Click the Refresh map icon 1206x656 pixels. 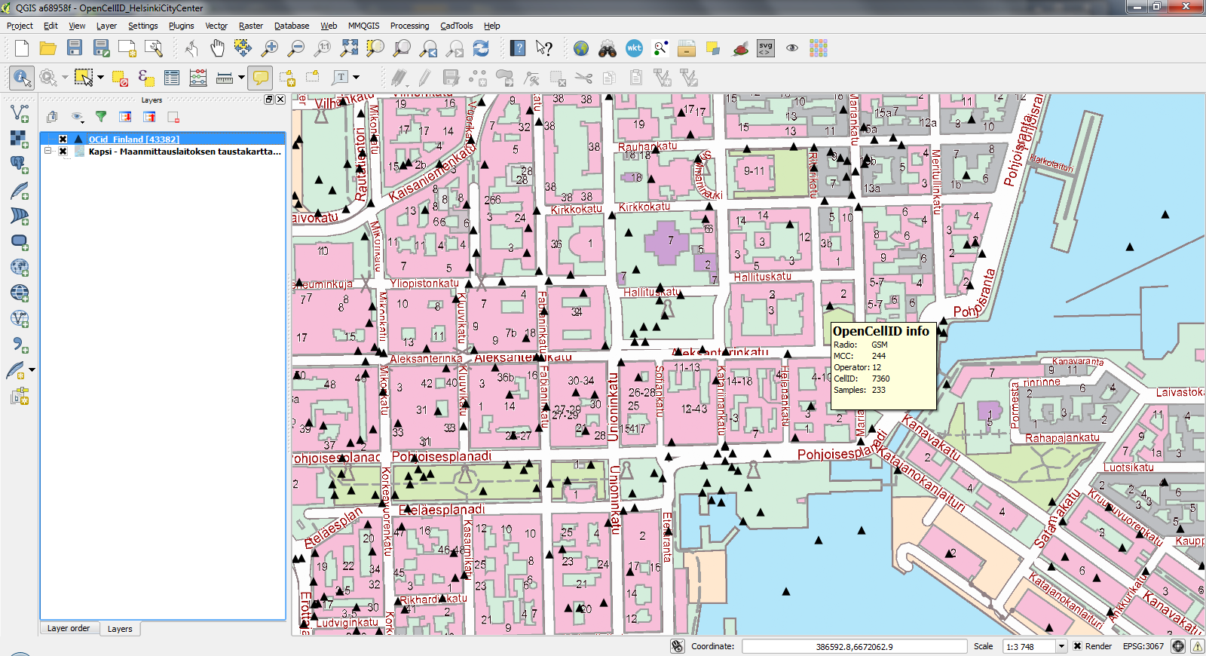[481, 49]
